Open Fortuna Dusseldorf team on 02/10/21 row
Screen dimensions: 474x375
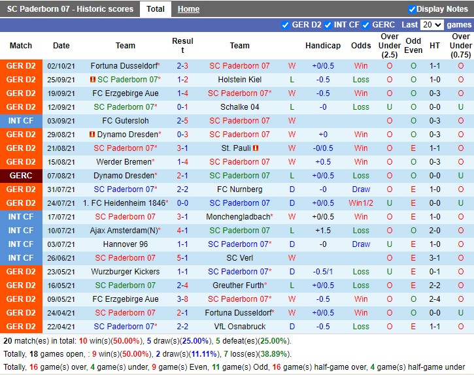pos(124,66)
